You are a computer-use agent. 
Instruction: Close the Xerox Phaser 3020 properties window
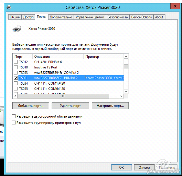click(x=175, y=6)
